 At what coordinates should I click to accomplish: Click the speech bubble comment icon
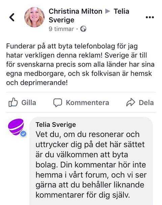click(57, 102)
